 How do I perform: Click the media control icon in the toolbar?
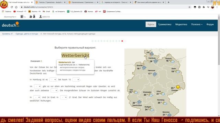(x=208, y=7)
